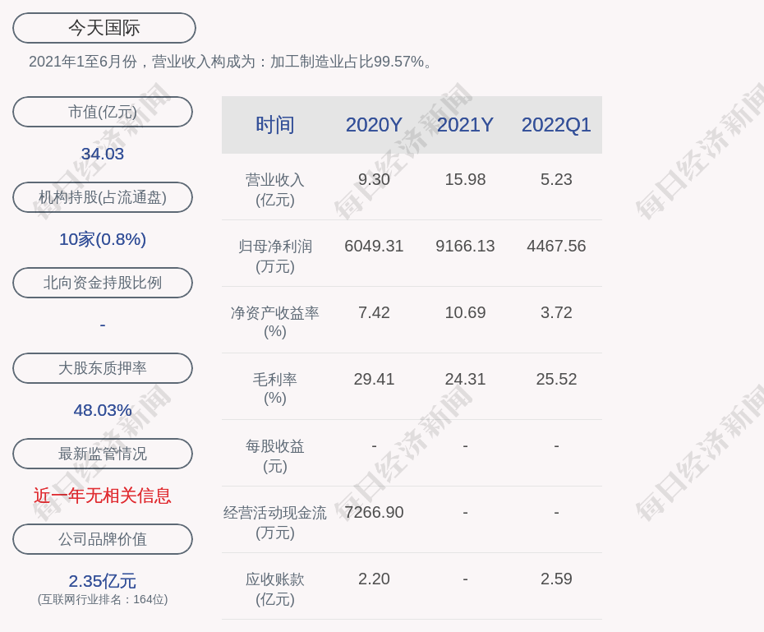
Task: Click net profit value 6049.31
Action: click(374, 246)
